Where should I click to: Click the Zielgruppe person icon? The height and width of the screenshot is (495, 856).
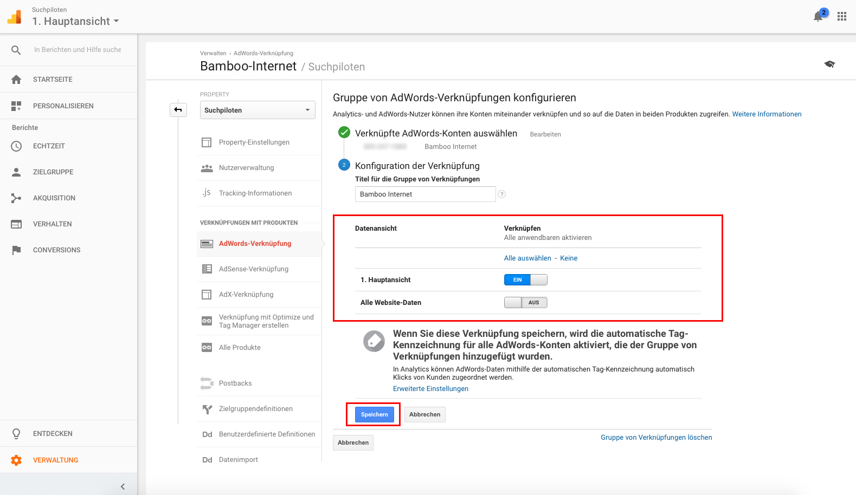[16, 172]
